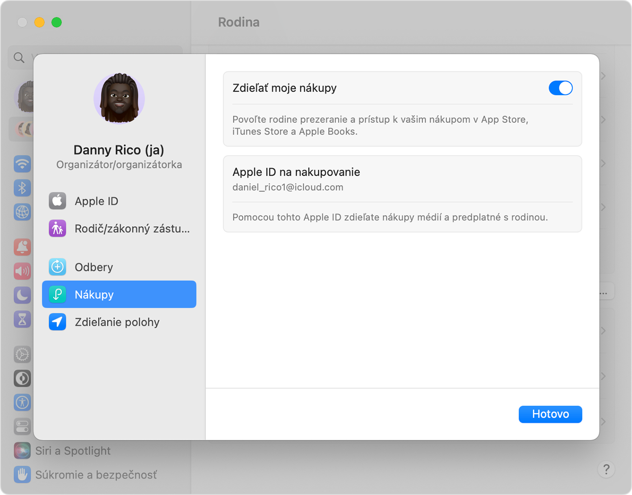
Task: Click the ellipsis button behind dialog
Action: pyautogui.click(x=605, y=293)
